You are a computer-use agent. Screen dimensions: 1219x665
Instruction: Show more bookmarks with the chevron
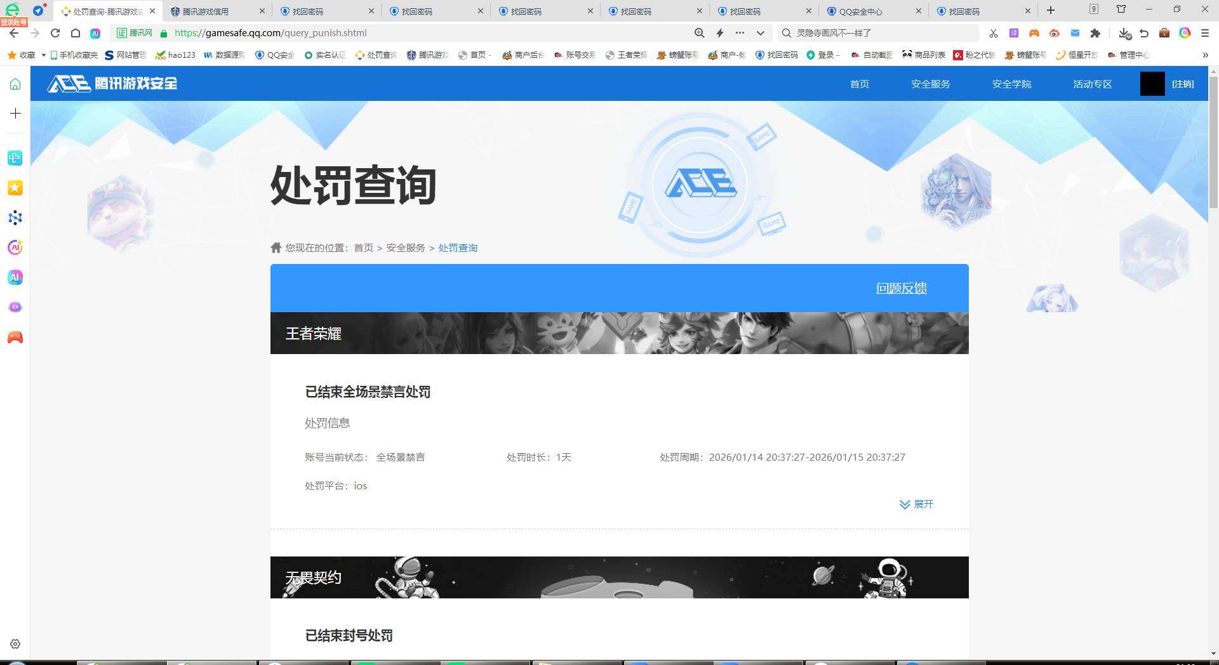pos(1205,55)
